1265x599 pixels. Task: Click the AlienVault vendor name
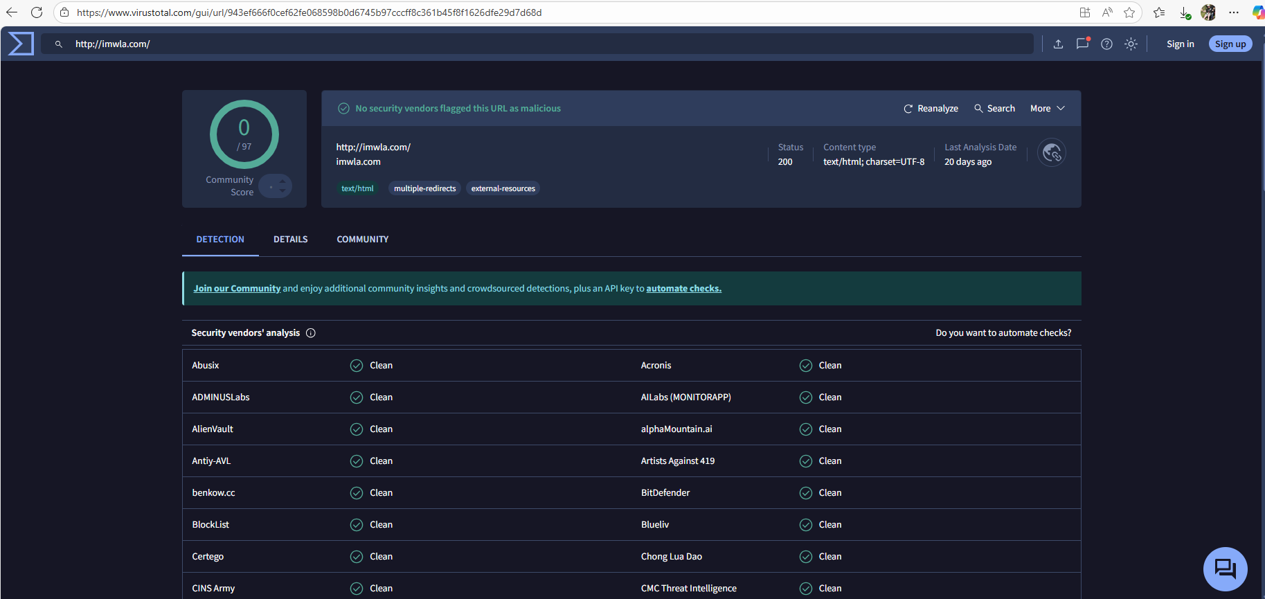213,429
